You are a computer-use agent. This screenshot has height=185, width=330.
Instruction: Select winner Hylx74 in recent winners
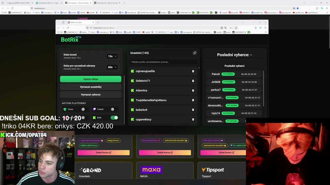click(234, 113)
